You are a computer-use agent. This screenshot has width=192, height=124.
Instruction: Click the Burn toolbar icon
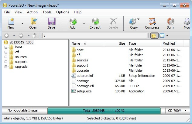click(x=170, y=23)
